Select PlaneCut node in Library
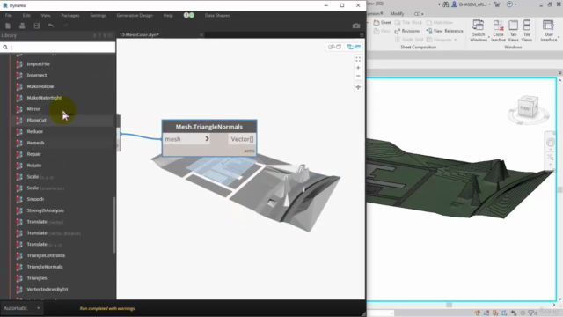This screenshot has width=563, height=317. point(36,121)
